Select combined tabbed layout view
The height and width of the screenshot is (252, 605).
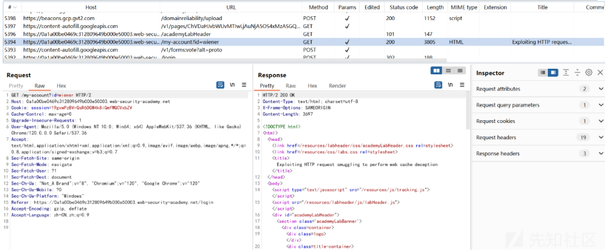[x=459, y=71]
